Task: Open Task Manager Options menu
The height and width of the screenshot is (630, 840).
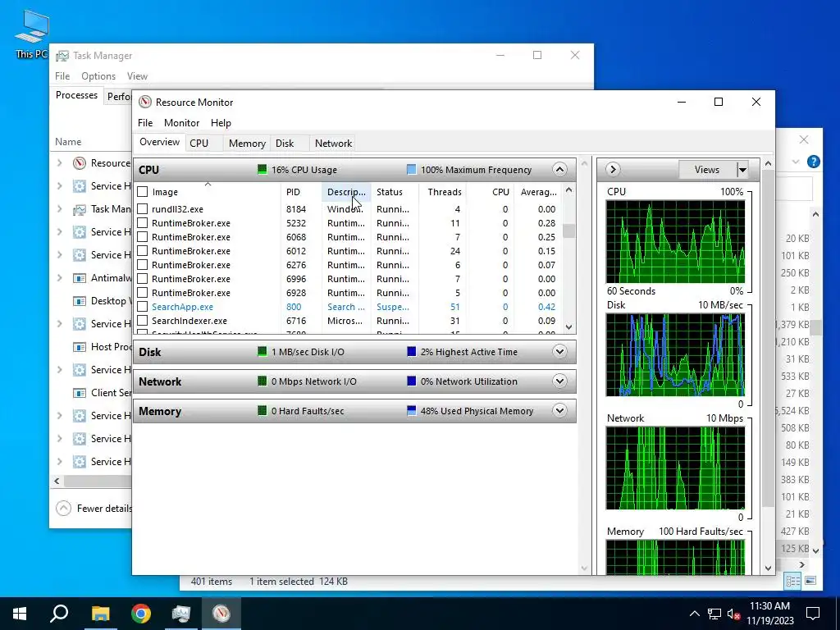Action: [98, 76]
